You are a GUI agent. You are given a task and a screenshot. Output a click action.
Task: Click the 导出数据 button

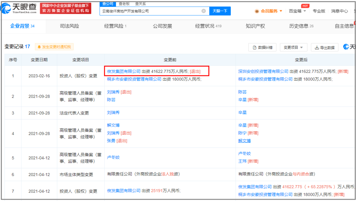click(324, 47)
